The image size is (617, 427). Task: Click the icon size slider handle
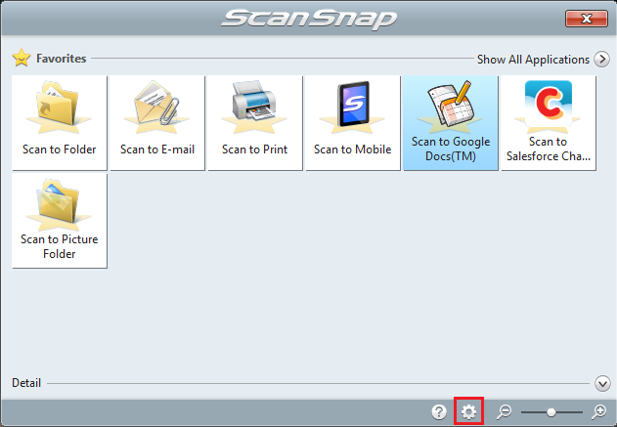pyautogui.click(x=551, y=412)
